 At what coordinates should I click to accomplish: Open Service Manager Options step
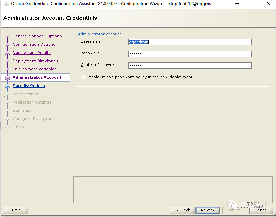point(37,36)
